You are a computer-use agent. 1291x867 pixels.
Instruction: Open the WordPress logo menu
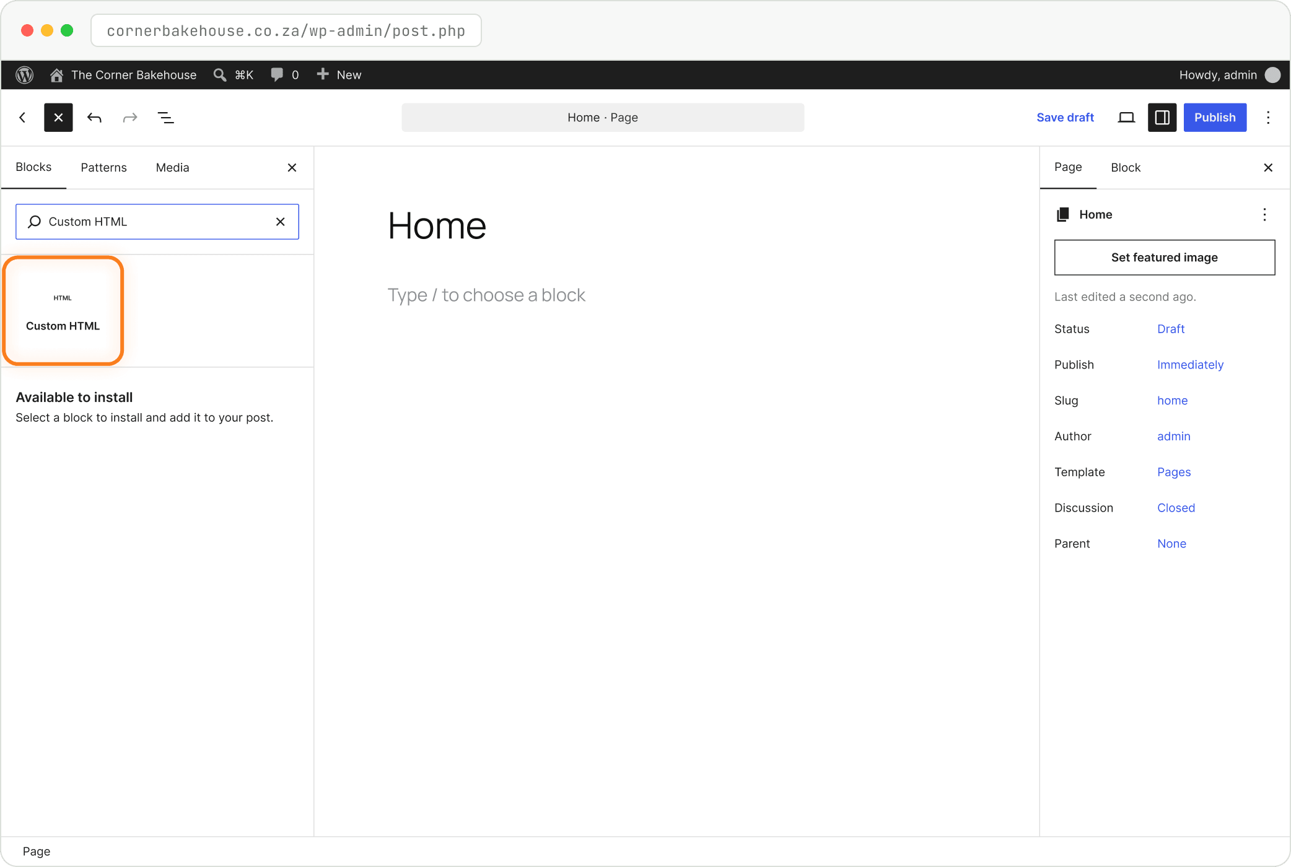coord(24,75)
